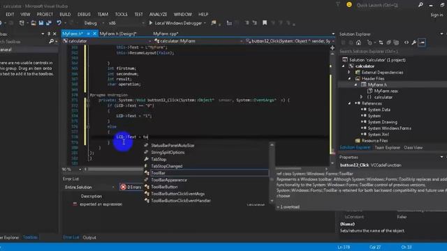Screen dimensions: 447x251
Task: Open the VIEW menu
Action: point(25,14)
